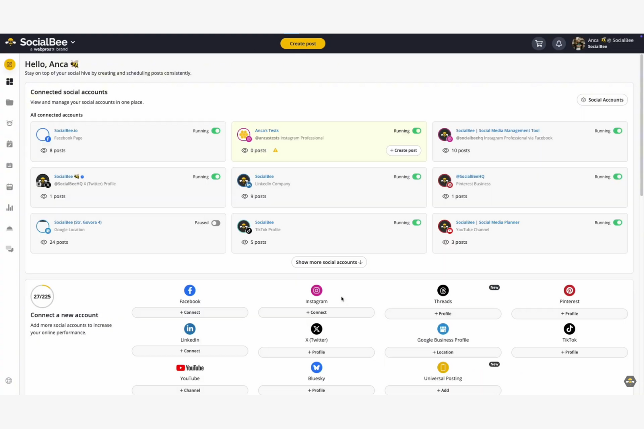Open the chat messages icon in sidebar
The width and height of the screenshot is (644, 429).
[x=10, y=249]
